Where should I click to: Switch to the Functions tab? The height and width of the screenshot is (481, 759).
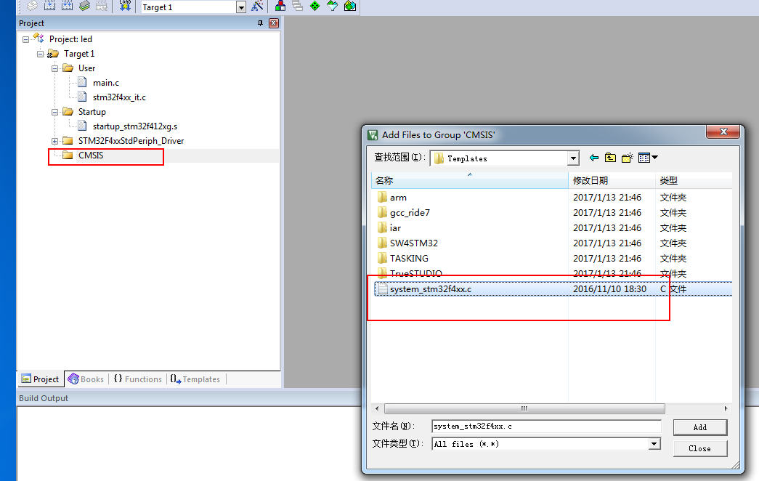click(x=138, y=379)
